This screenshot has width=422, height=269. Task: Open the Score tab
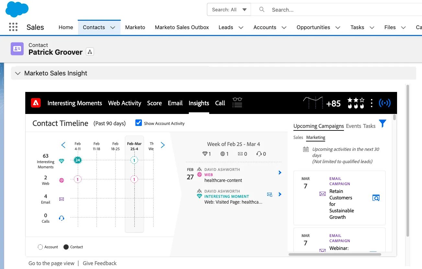pyautogui.click(x=154, y=103)
